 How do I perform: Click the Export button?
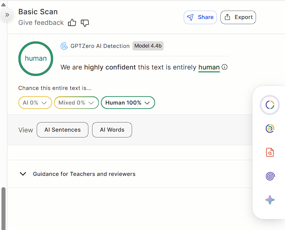[x=238, y=17]
